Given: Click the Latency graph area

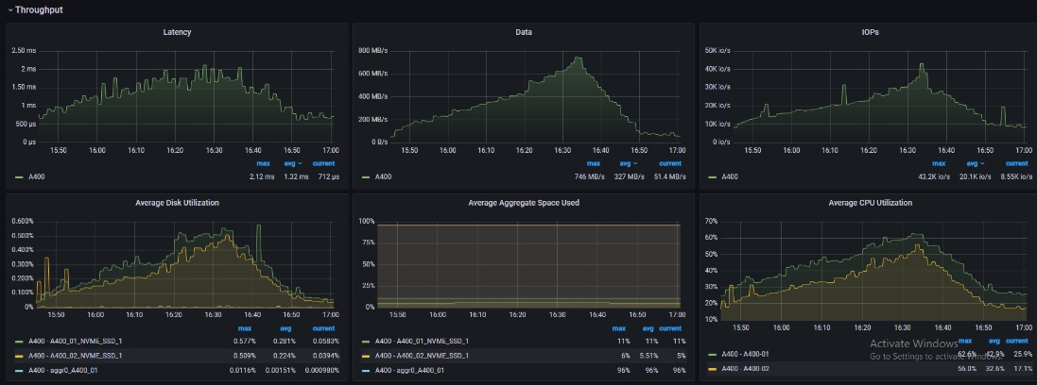Looking at the screenshot, I should [x=186, y=95].
